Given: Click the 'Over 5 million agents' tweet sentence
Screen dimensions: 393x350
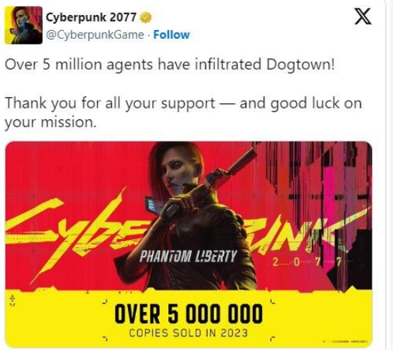Looking at the screenshot, I should click(x=170, y=65).
